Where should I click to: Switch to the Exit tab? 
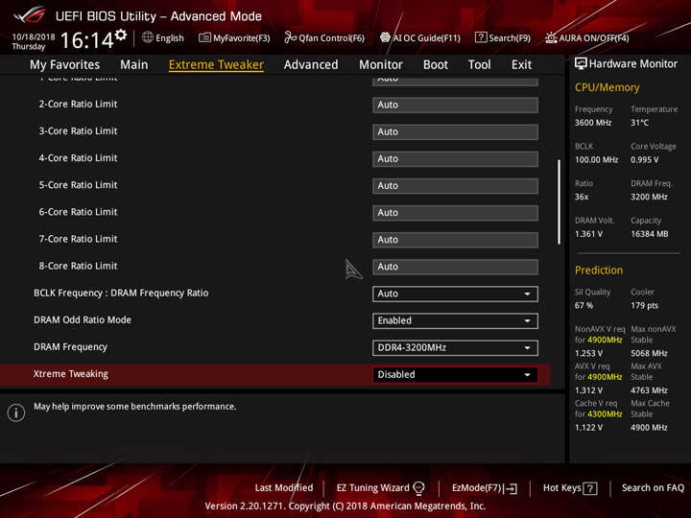[521, 65]
